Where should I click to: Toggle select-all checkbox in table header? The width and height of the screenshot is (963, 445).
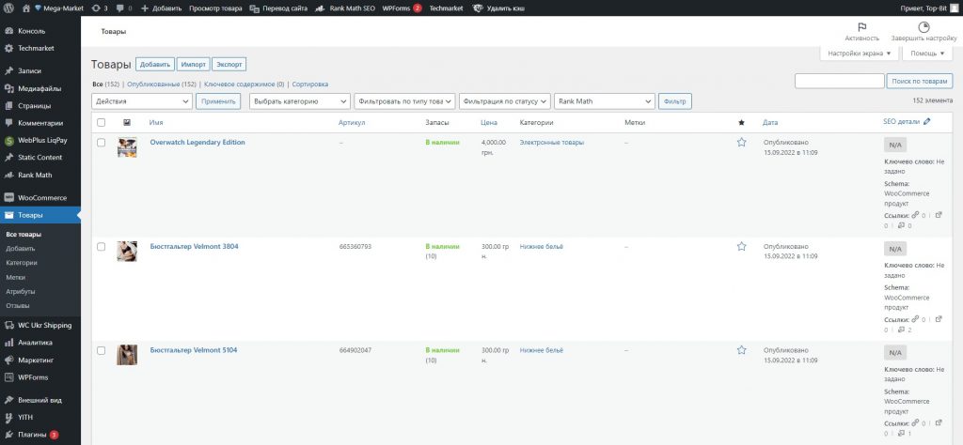click(102, 123)
